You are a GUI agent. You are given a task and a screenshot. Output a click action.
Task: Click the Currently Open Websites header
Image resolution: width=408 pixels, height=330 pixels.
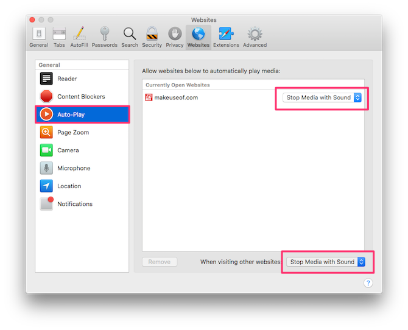178,85
